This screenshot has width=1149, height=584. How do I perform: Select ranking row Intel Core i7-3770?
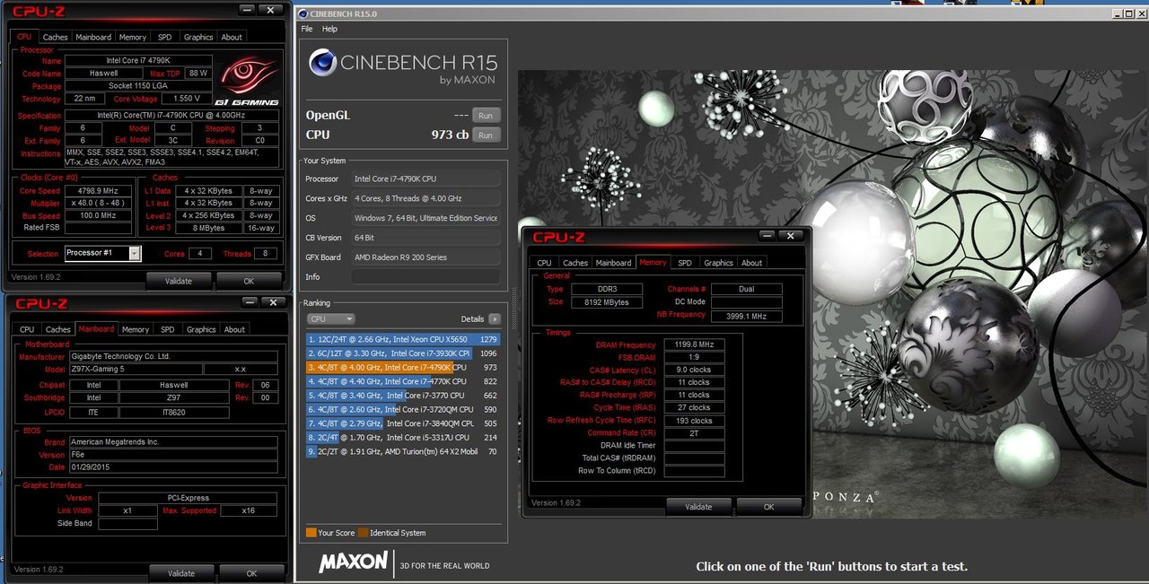click(x=402, y=396)
